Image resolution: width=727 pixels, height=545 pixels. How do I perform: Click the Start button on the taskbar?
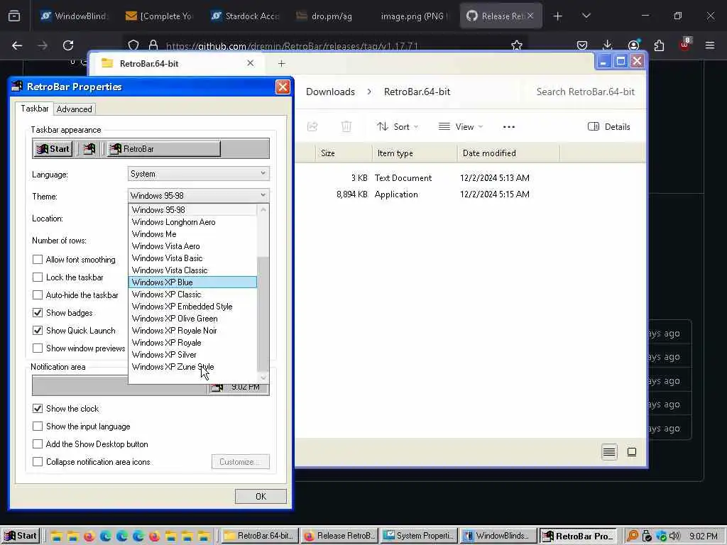[21, 536]
